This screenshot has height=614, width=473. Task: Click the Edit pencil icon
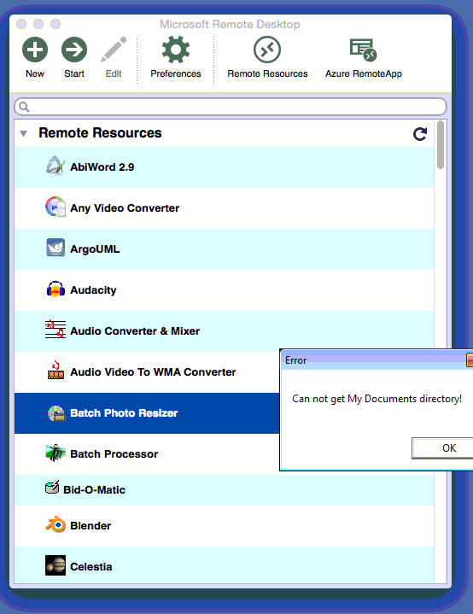(114, 50)
